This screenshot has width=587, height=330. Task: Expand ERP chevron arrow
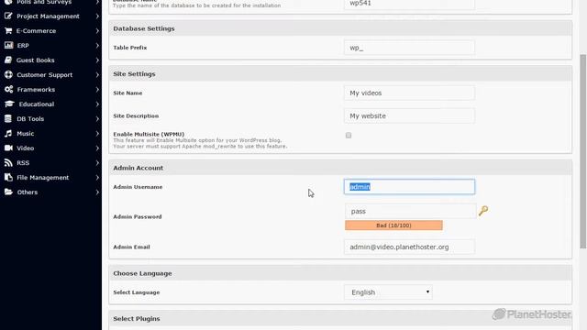[x=97, y=45]
